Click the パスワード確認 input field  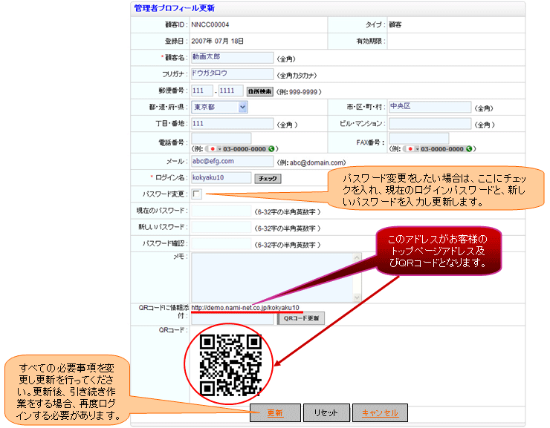point(221,243)
